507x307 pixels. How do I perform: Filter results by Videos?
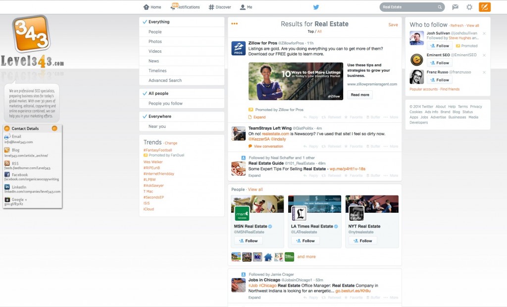pos(182,51)
